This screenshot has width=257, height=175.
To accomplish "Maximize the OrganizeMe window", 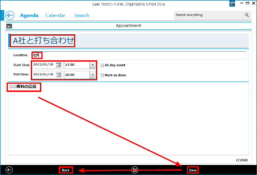I will tap(247, 3).
